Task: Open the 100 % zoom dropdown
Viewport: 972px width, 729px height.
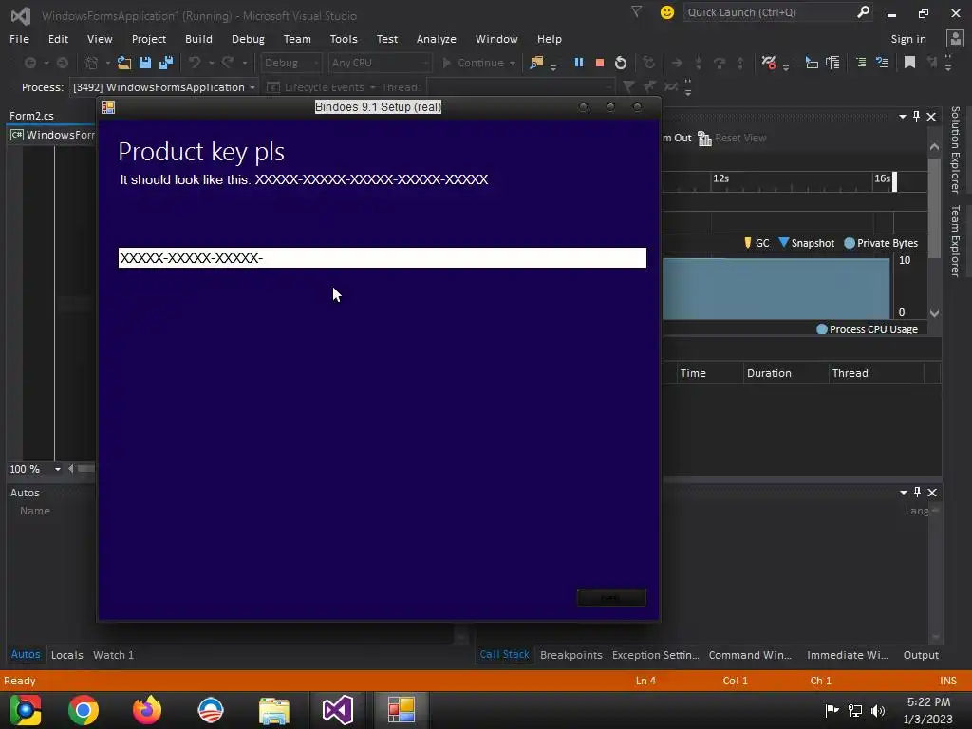Action: click(x=58, y=469)
